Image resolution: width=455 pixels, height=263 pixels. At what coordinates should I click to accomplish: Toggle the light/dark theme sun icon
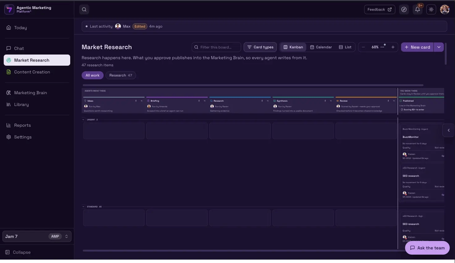431,10
